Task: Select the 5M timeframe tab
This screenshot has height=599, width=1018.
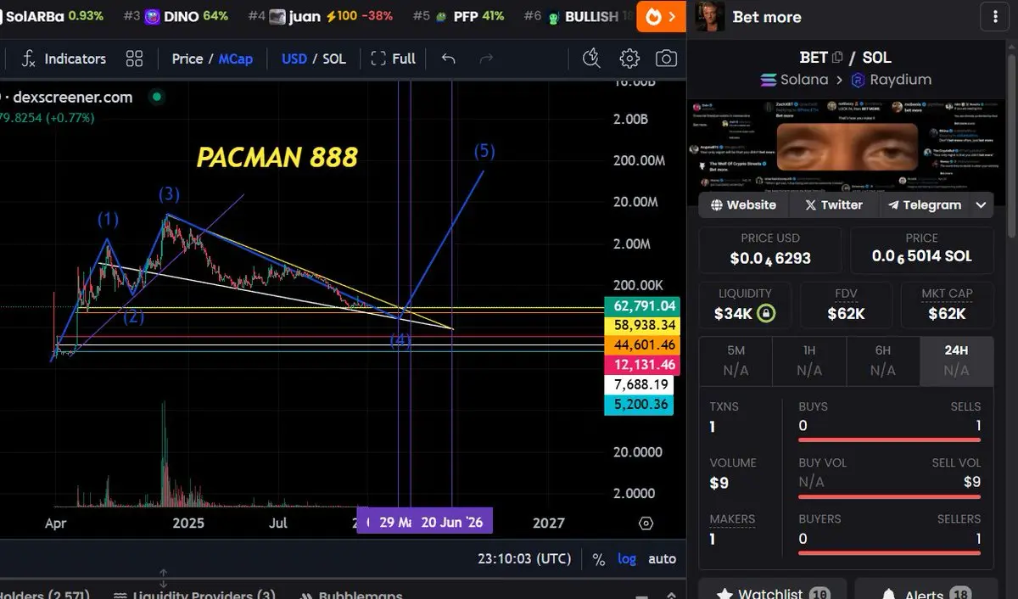Action: (736, 361)
